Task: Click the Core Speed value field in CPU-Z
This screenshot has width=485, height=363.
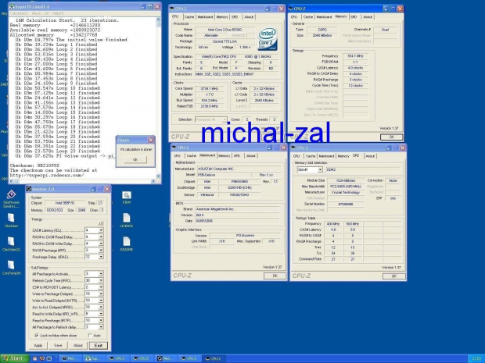Action: click(210, 88)
